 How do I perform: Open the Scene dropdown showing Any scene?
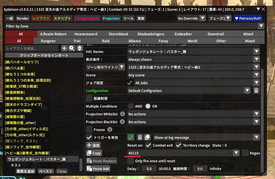(193, 75)
